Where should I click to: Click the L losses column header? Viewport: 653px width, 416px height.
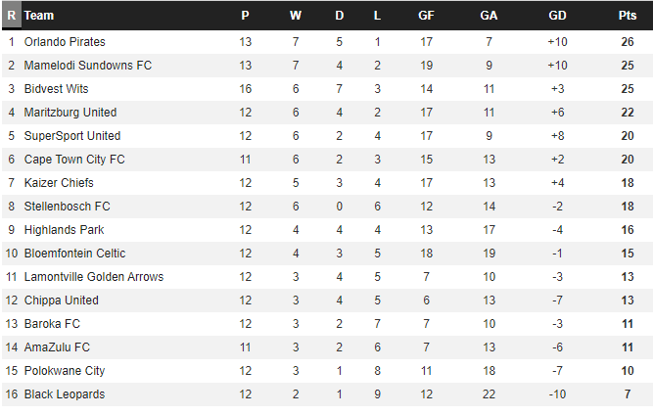pos(377,16)
